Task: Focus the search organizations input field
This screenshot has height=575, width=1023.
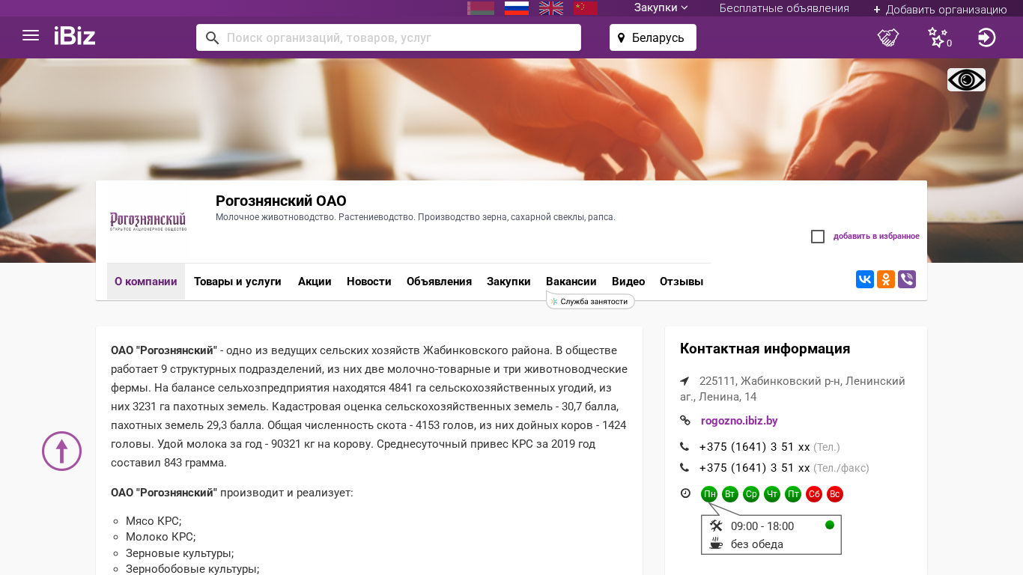Action: pos(389,37)
